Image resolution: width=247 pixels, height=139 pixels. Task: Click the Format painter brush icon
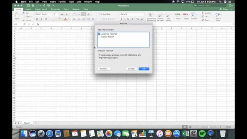click(24, 20)
